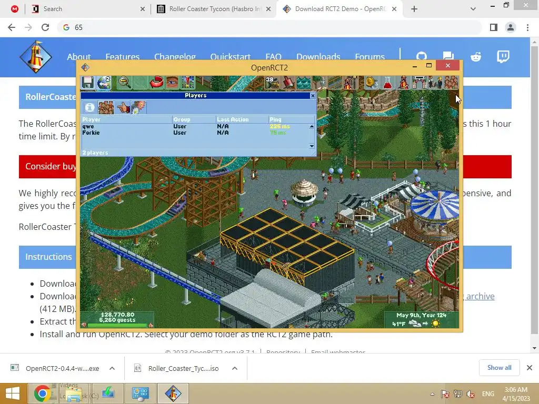
Task: Focus the Chrome address bar
Action: tap(269, 27)
